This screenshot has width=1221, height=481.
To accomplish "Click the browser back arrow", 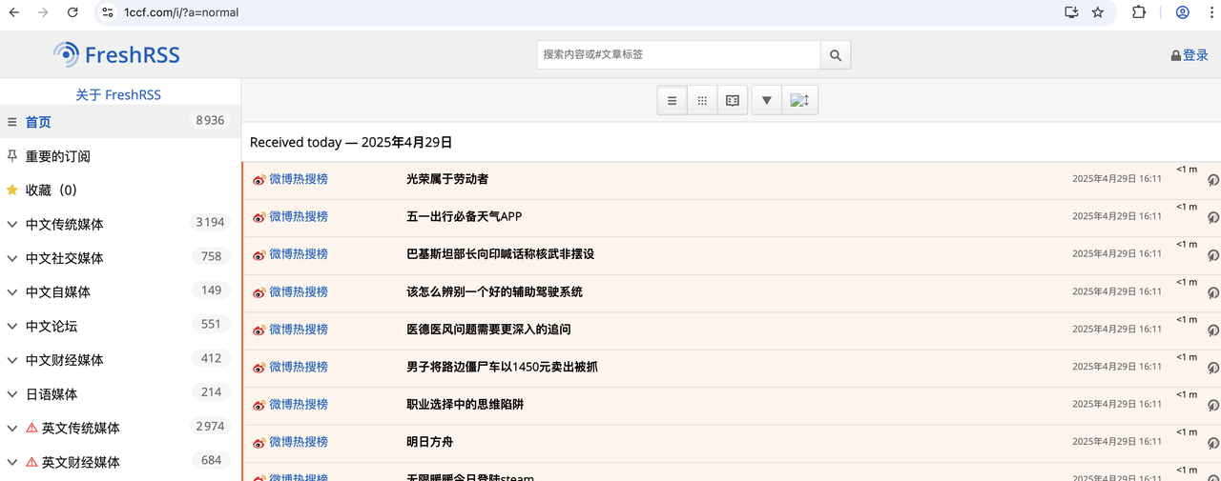I will (x=14, y=12).
